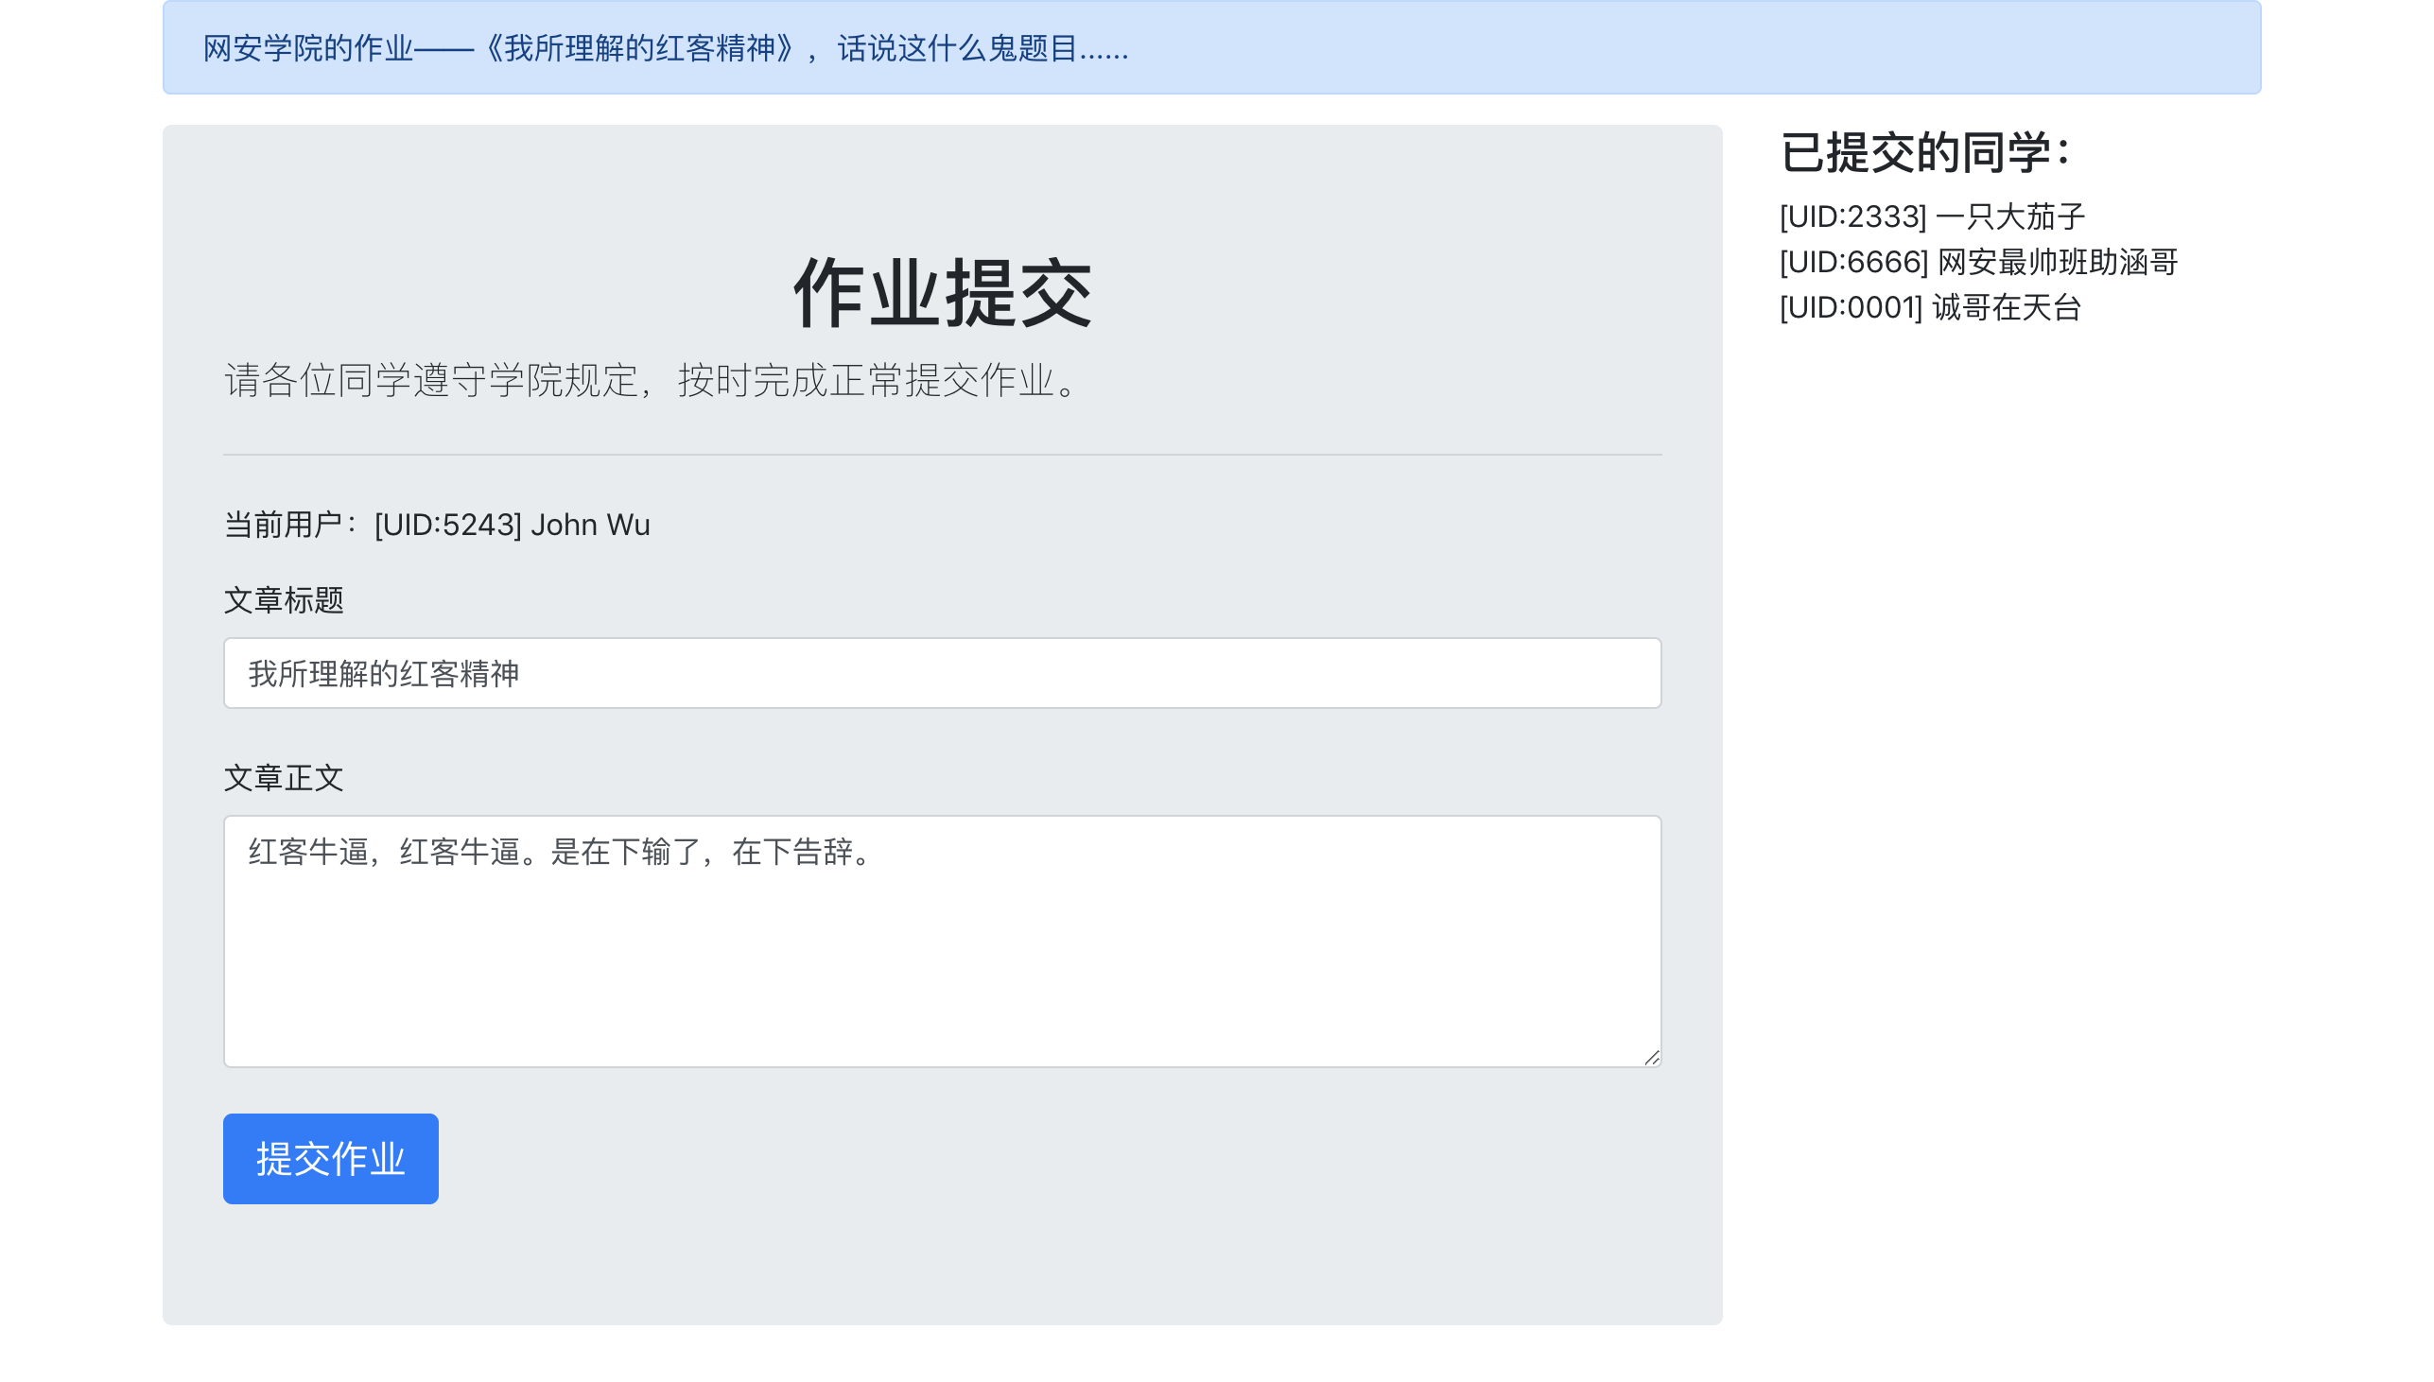Click submitted user UID:6666 网安最帅班助涵哥
This screenshot has height=1382, width=2434.
[1977, 262]
